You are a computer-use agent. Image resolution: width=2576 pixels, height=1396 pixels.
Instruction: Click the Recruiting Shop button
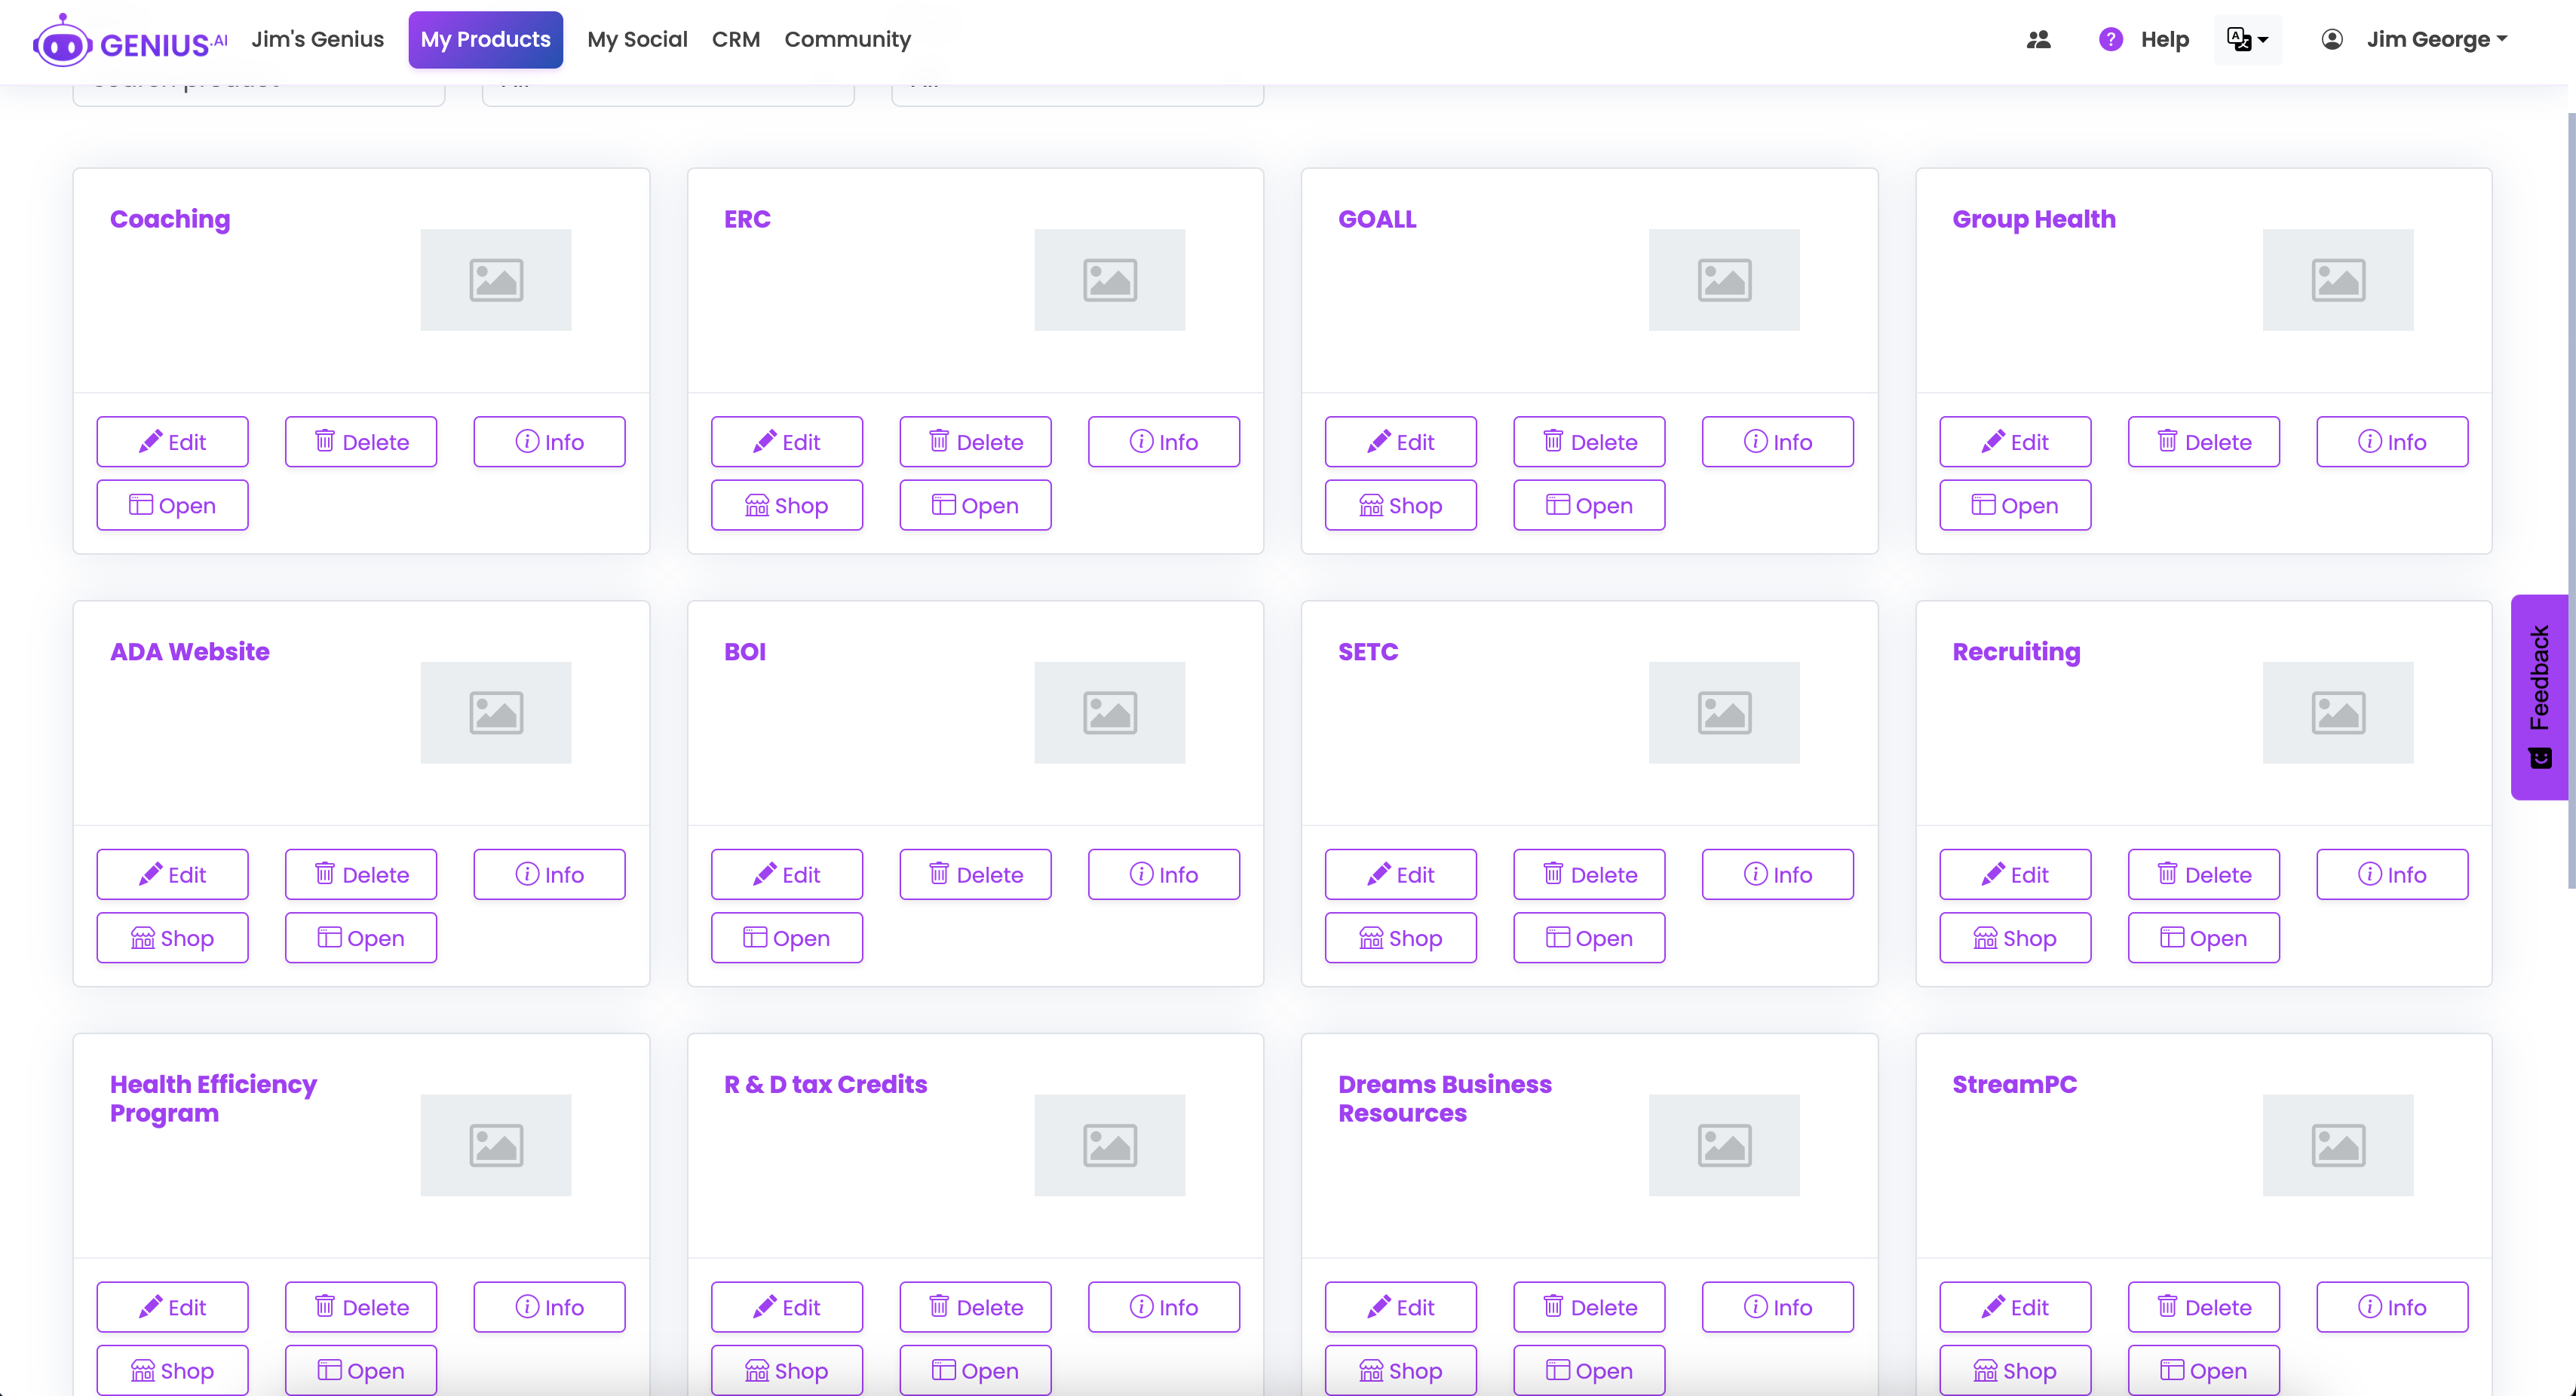(2015, 938)
